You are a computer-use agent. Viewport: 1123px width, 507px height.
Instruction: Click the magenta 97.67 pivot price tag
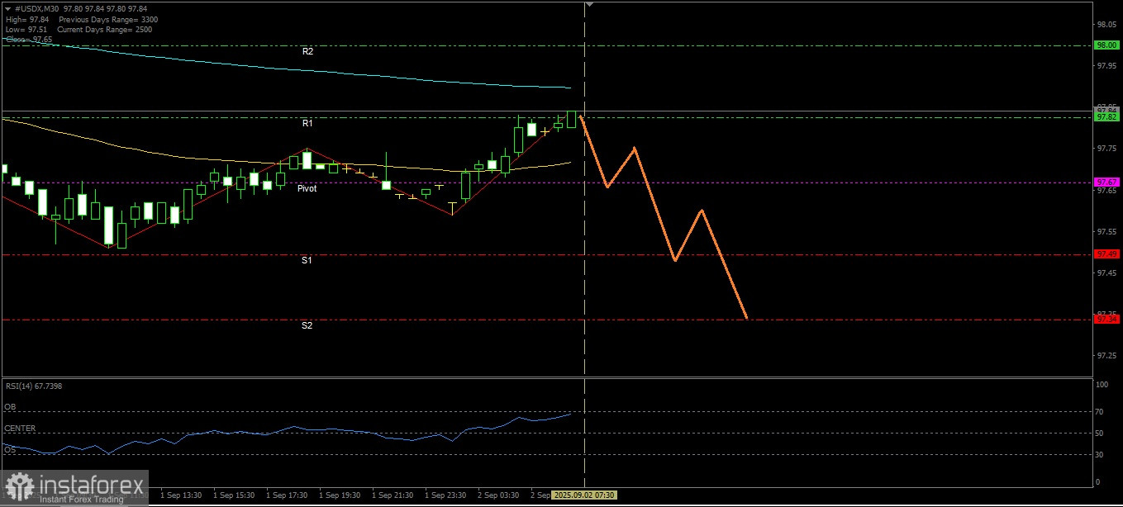click(x=1106, y=182)
